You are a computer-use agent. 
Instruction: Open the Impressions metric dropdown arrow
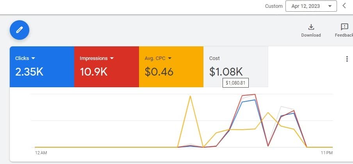pos(112,58)
